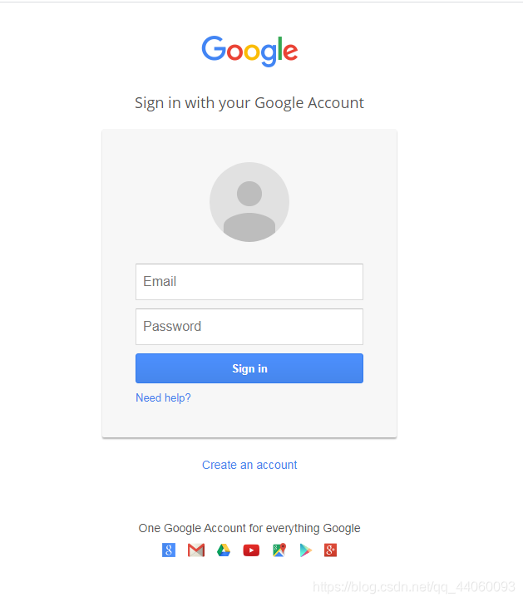Focus the Email input field
Screen dimensions: 523x602
249,282
